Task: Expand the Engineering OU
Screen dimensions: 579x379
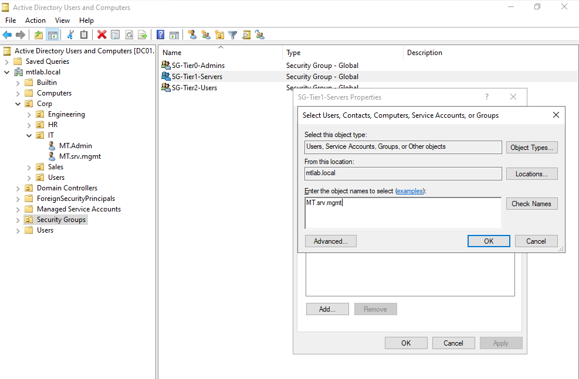Action: [x=29, y=115]
